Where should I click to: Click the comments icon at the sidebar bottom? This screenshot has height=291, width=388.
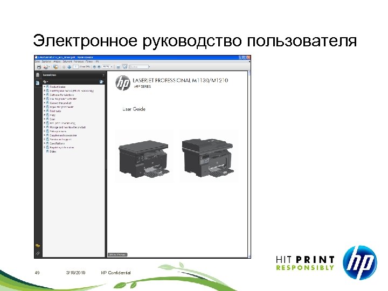(x=38, y=246)
